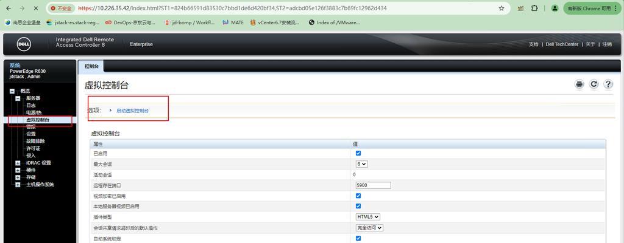Open the Chrome profile avatar

pos(555,8)
